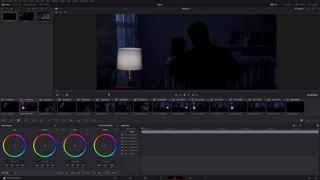This screenshot has height=180, width=320.
Task: Toggle the Nodes editor panel
Action: (x=287, y=4)
